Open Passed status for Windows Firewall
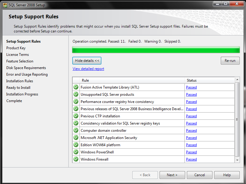Viewport: 246px width, 184px height. tap(191, 159)
